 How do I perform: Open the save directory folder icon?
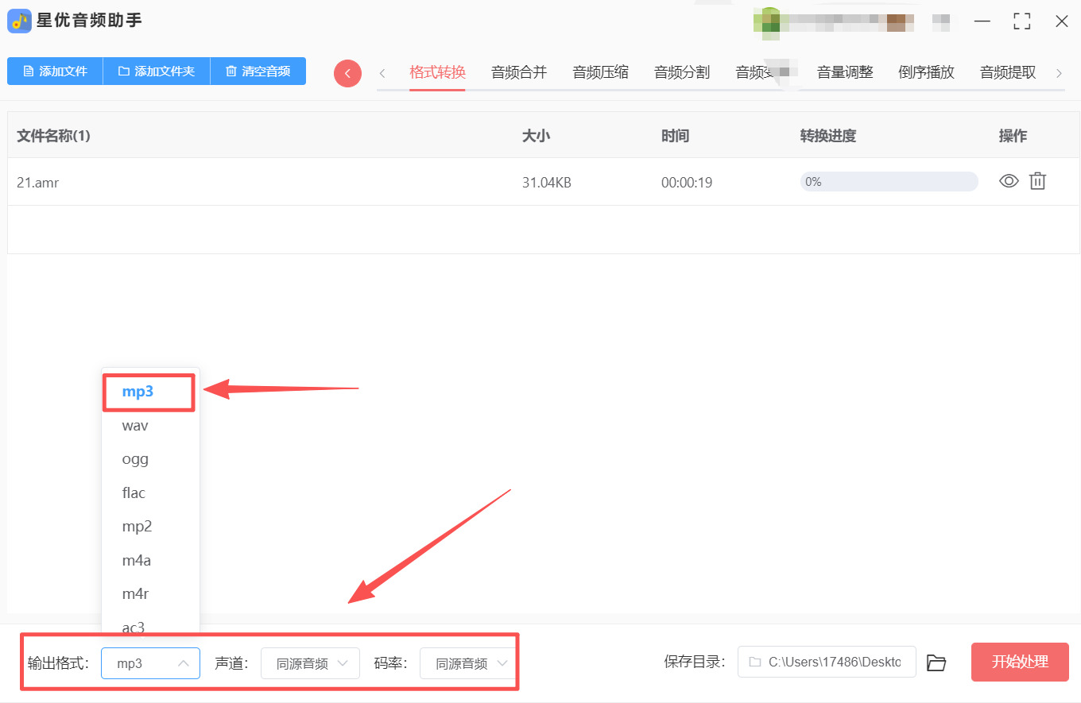pyautogui.click(x=937, y=662)
